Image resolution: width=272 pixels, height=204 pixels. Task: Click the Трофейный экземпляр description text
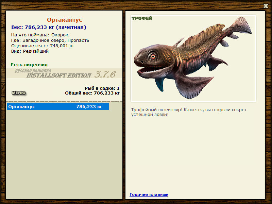click(189, 112)
